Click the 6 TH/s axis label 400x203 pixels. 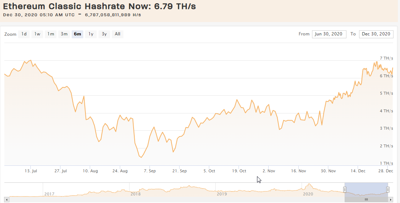point(387,76)
